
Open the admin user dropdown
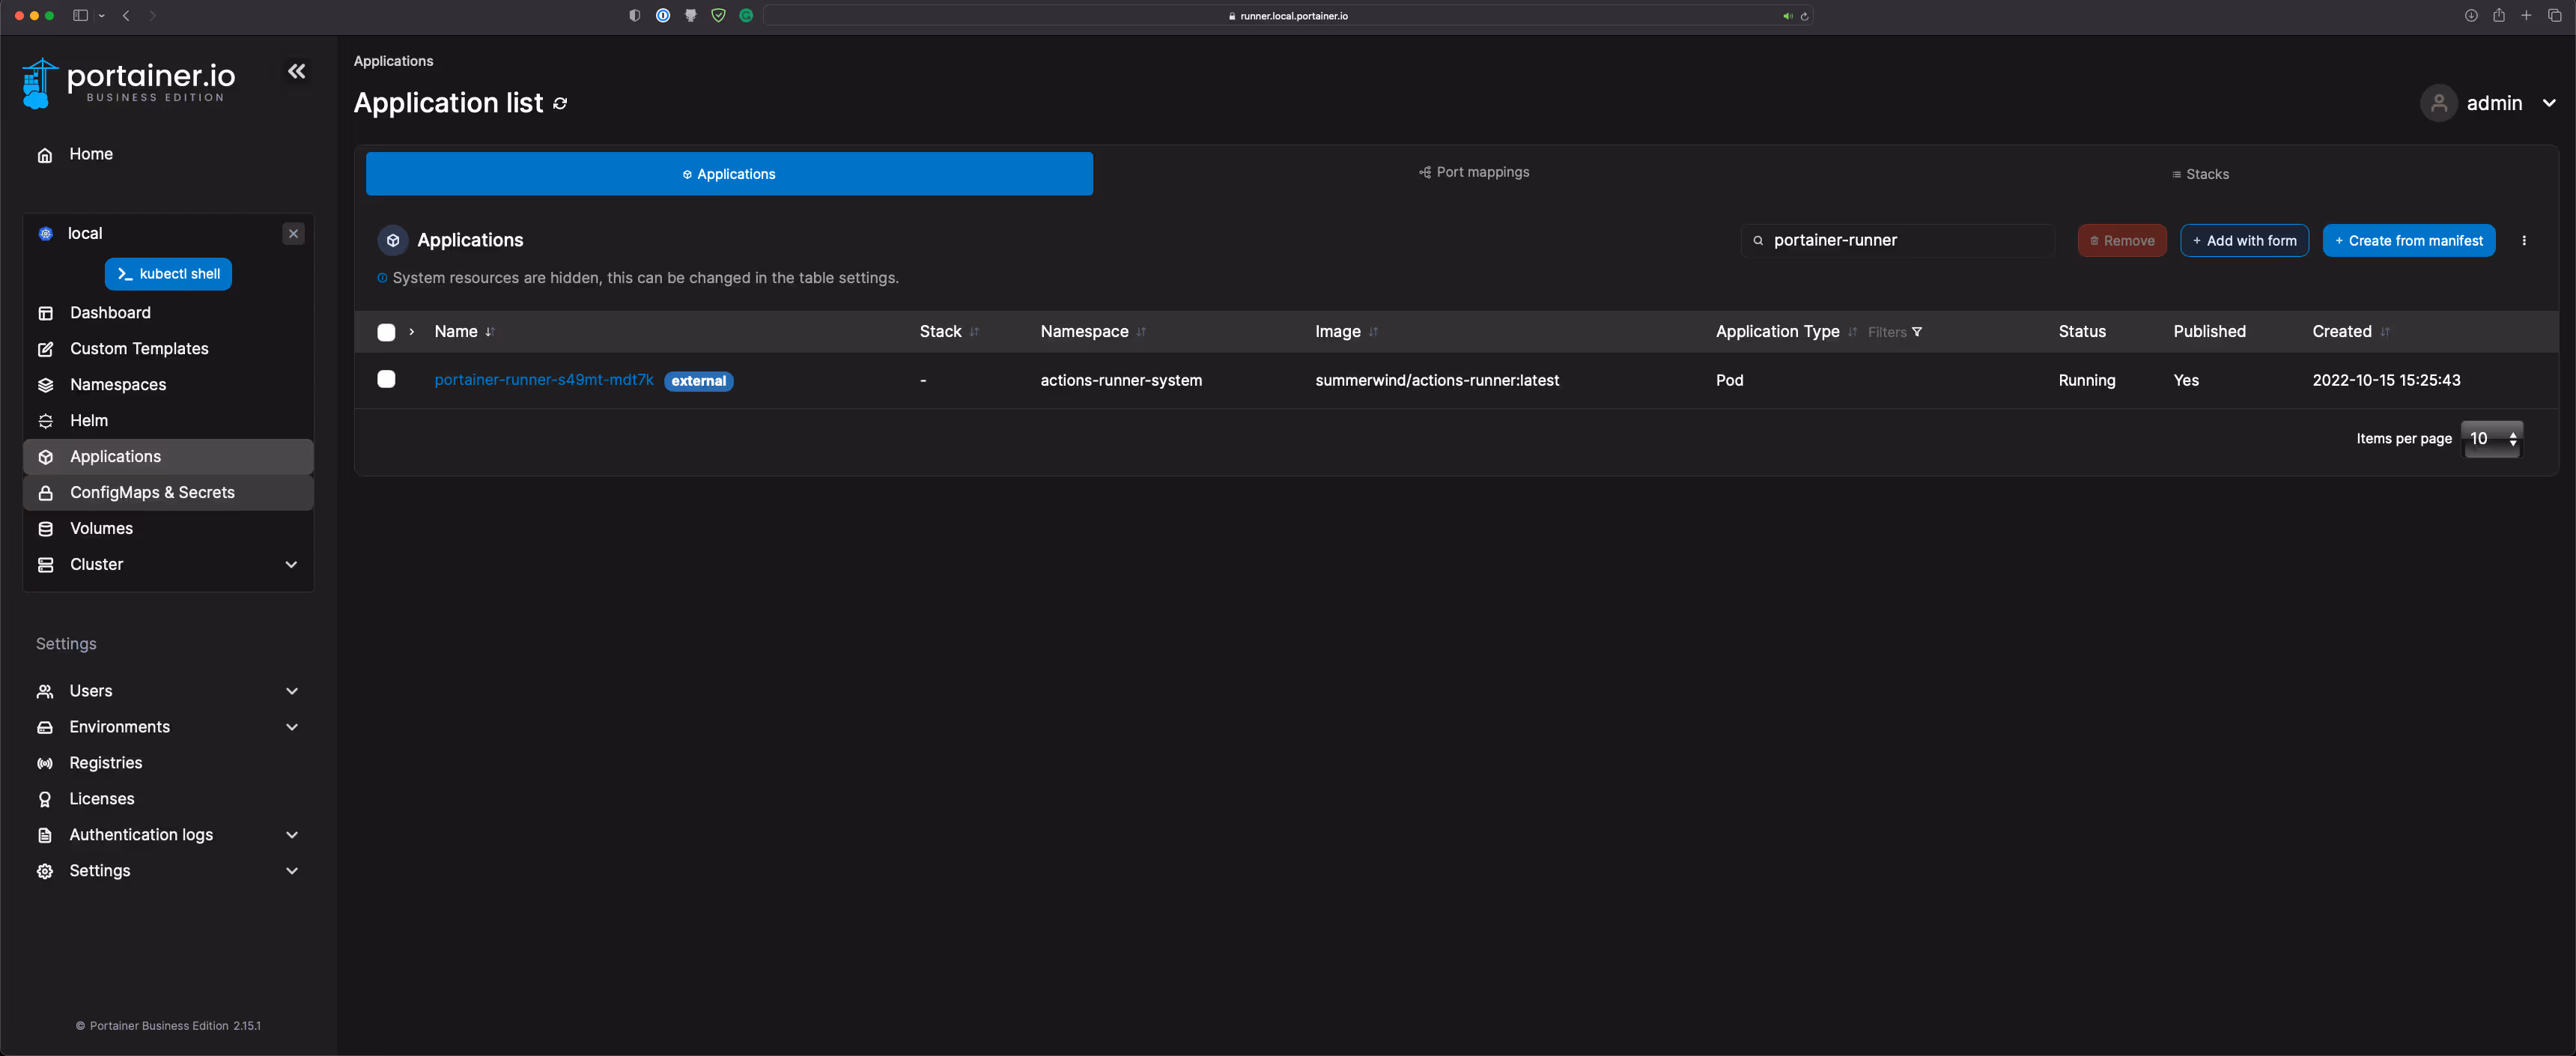click(2489, 103)
